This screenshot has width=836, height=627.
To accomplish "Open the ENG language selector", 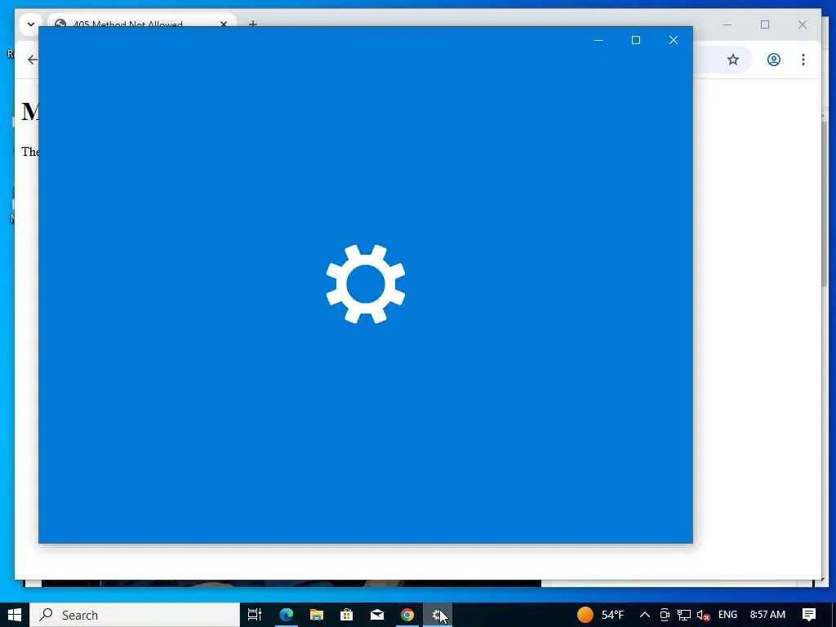I will [x=727, y=615].
